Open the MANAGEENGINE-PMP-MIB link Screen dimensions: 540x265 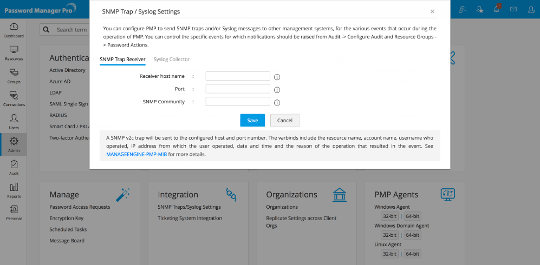[136, 154]
